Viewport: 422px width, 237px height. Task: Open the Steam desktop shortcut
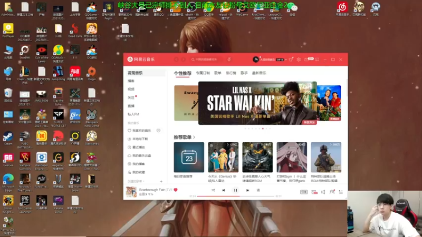pos(8,139)
